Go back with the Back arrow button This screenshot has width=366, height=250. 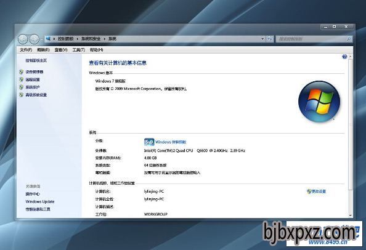pyautogui.click(x=23, y=39)
